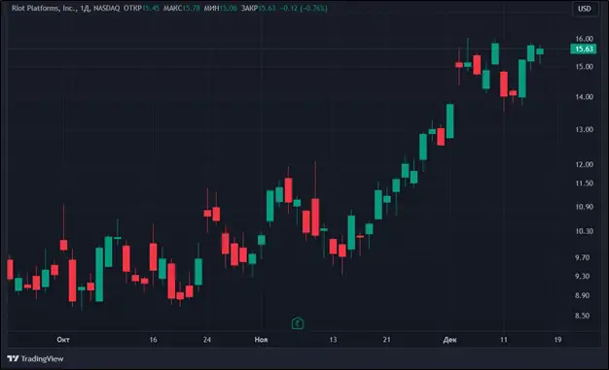
Task: Click the 16.00 price axis label
Action: coord(584,39)
